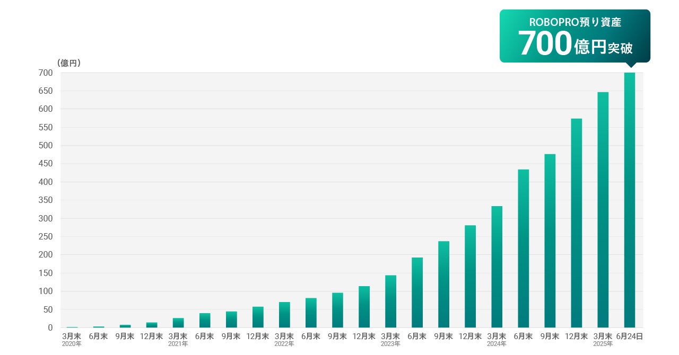This screenshot has height=355, width=679.
Task: Select the y-axis value '250'
Action: coord(46,236)
